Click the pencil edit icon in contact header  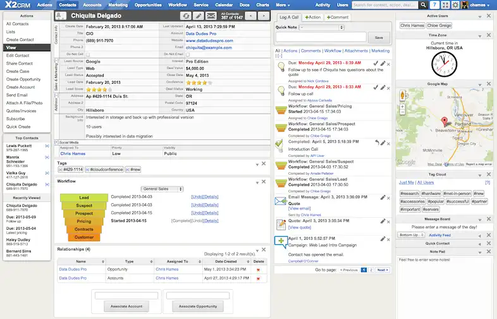pos(199,16)
